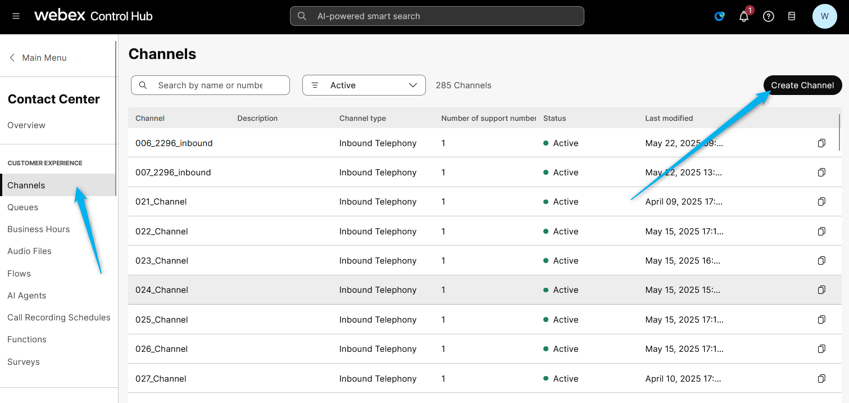This screenshot has height=403, width=849.
Task: Click copy icon for 021_Channel
Action: [x=821, y=202]
